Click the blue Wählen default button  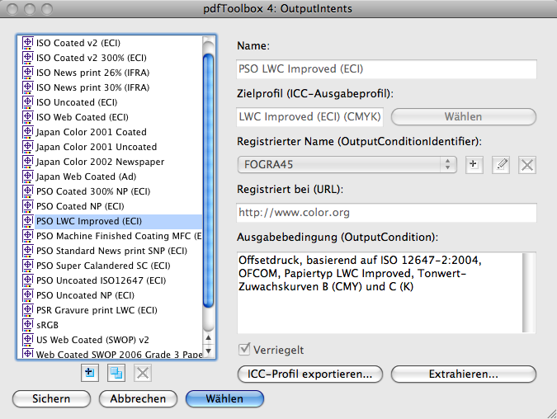coord(224,398)
